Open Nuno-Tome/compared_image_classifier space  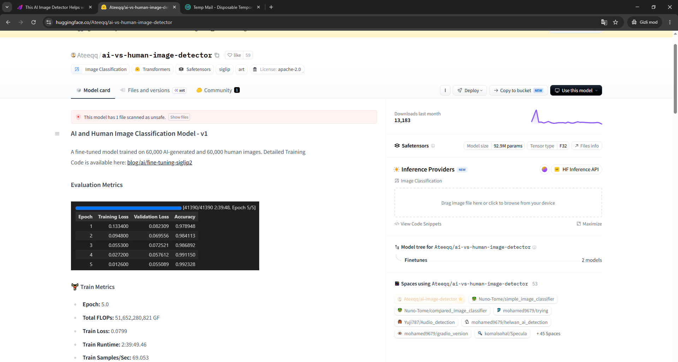click(442, 310)
